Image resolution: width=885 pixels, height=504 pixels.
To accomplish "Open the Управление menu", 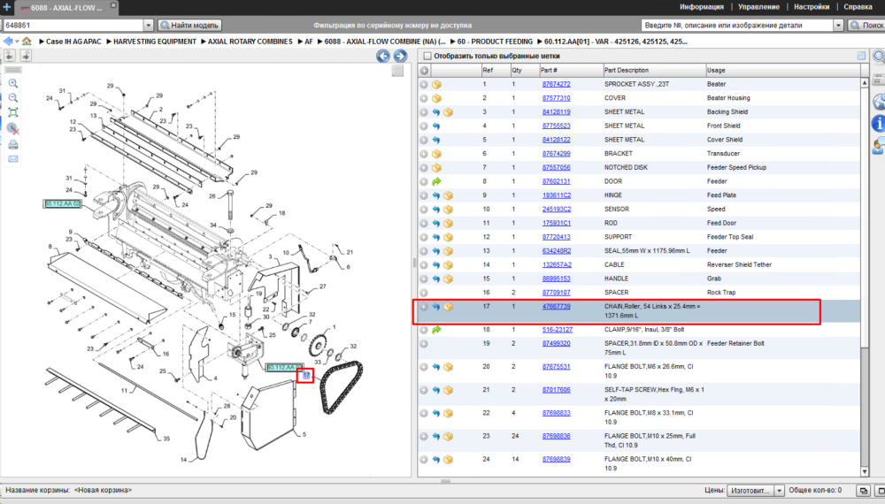I will [x=758, y=7].
